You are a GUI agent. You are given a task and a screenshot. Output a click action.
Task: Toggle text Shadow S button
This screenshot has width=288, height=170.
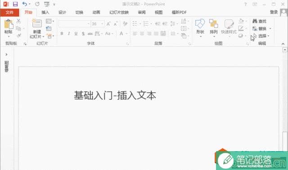(83, 34)
